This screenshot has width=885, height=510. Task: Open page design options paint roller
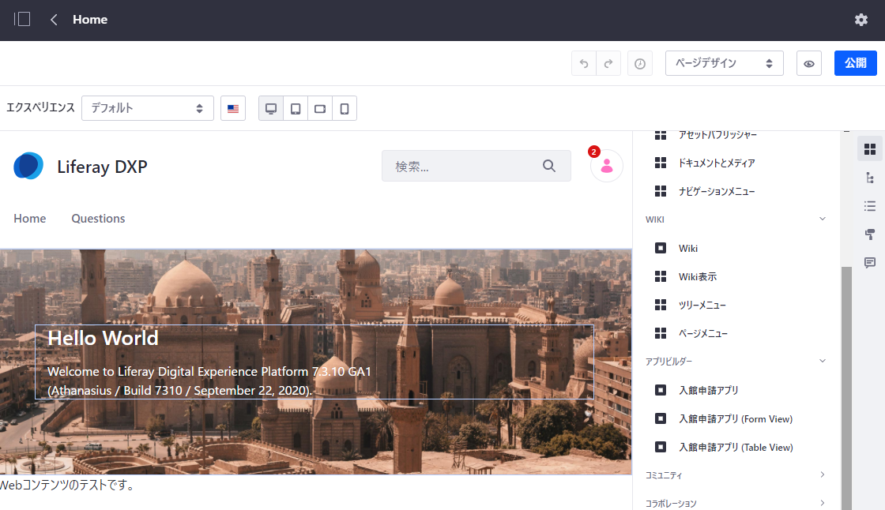point(870,234)
